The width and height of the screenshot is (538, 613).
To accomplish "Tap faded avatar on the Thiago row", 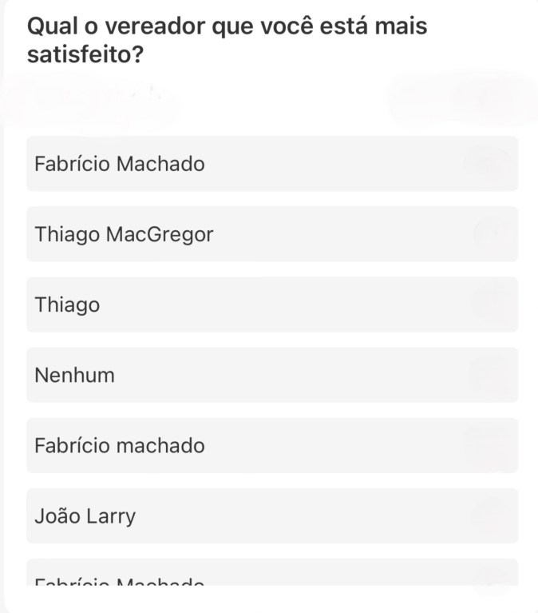I will tap(489, 305).
